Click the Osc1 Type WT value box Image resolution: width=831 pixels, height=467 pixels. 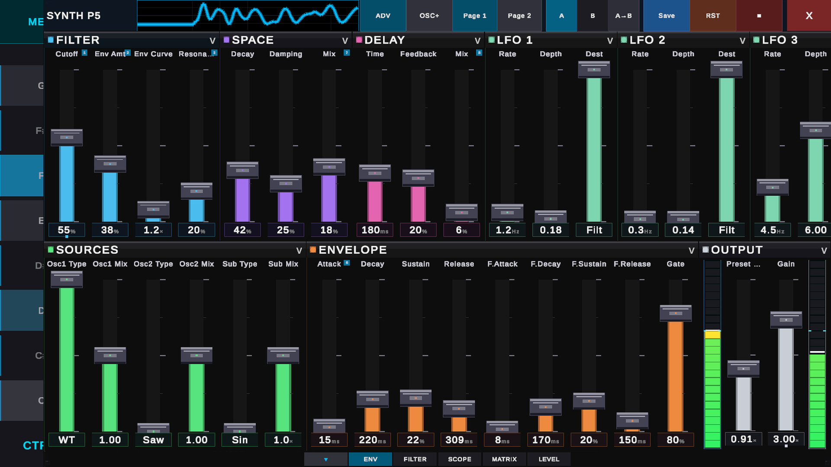coord(67,440)
